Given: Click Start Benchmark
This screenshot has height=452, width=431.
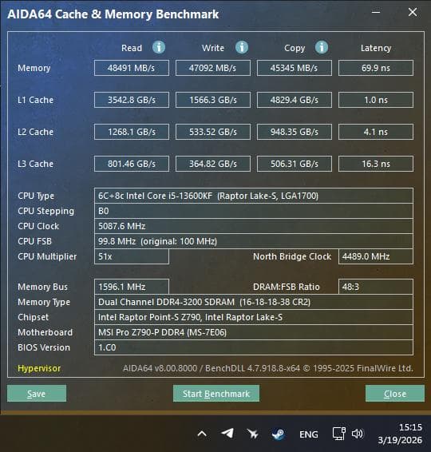Looking at the screenshot, I should tap(216, 394).
